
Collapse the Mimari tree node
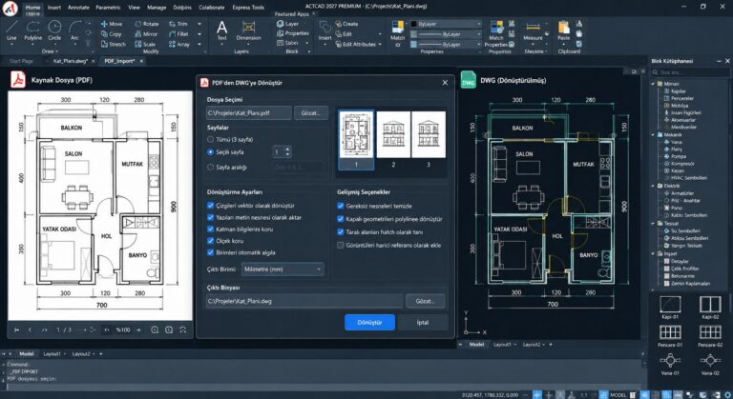click(x=654, y=84)
